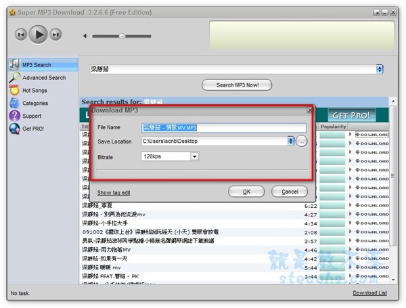Click the Download List link
406x308 pixels.
[x=369, y=292]
